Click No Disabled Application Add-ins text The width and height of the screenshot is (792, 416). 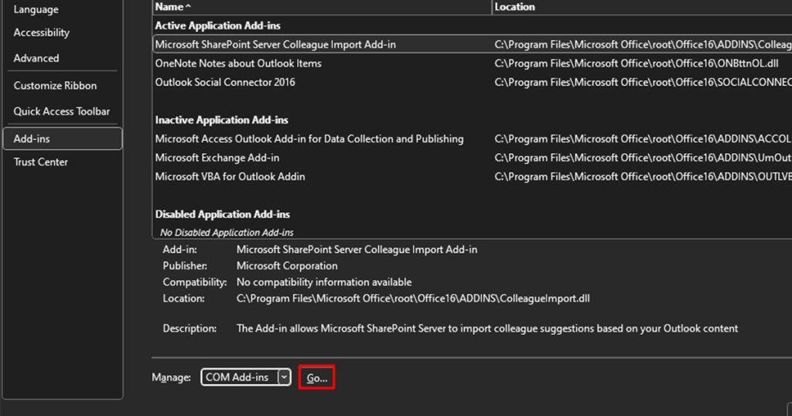pyautogui.click(x=227, y=233)
